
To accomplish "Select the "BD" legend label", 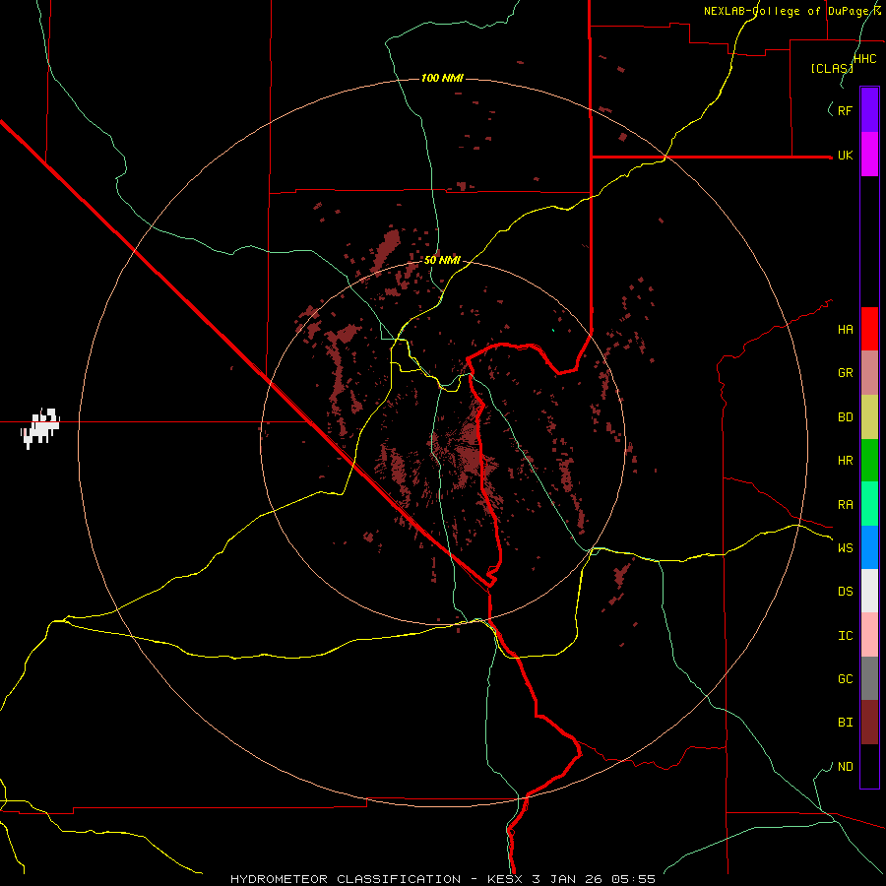I will pyautogui.click(x=845, y=417).
